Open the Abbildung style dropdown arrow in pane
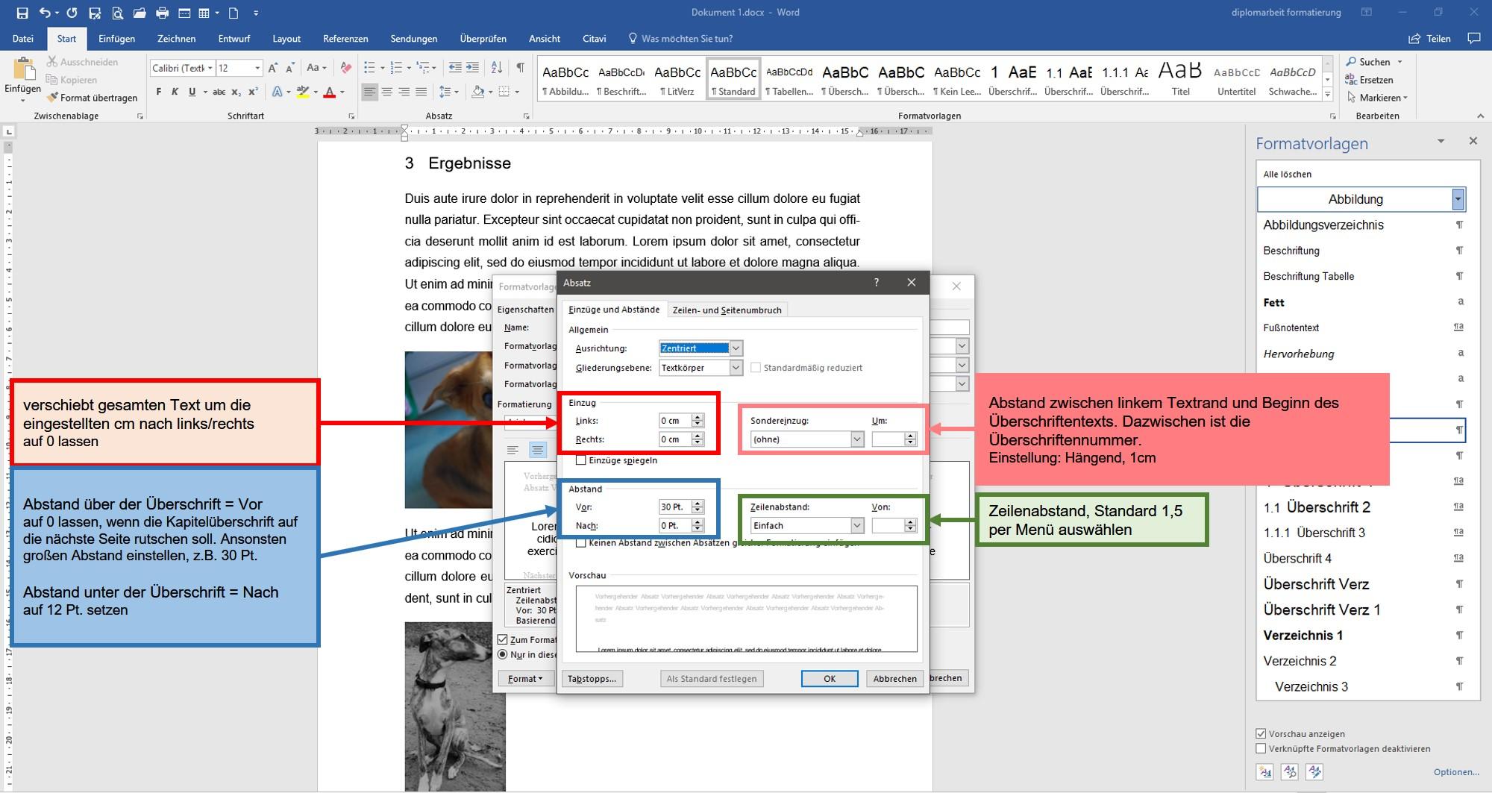 click(x=1458, y=199)
